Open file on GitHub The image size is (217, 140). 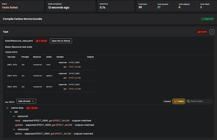(x=61, y=41)
